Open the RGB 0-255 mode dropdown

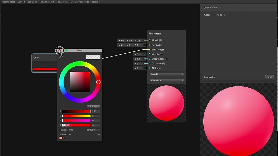(93, 106)
